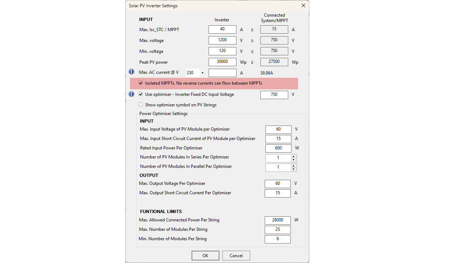Open the AC voltage 230 dropdown

[x=202, y=73]
